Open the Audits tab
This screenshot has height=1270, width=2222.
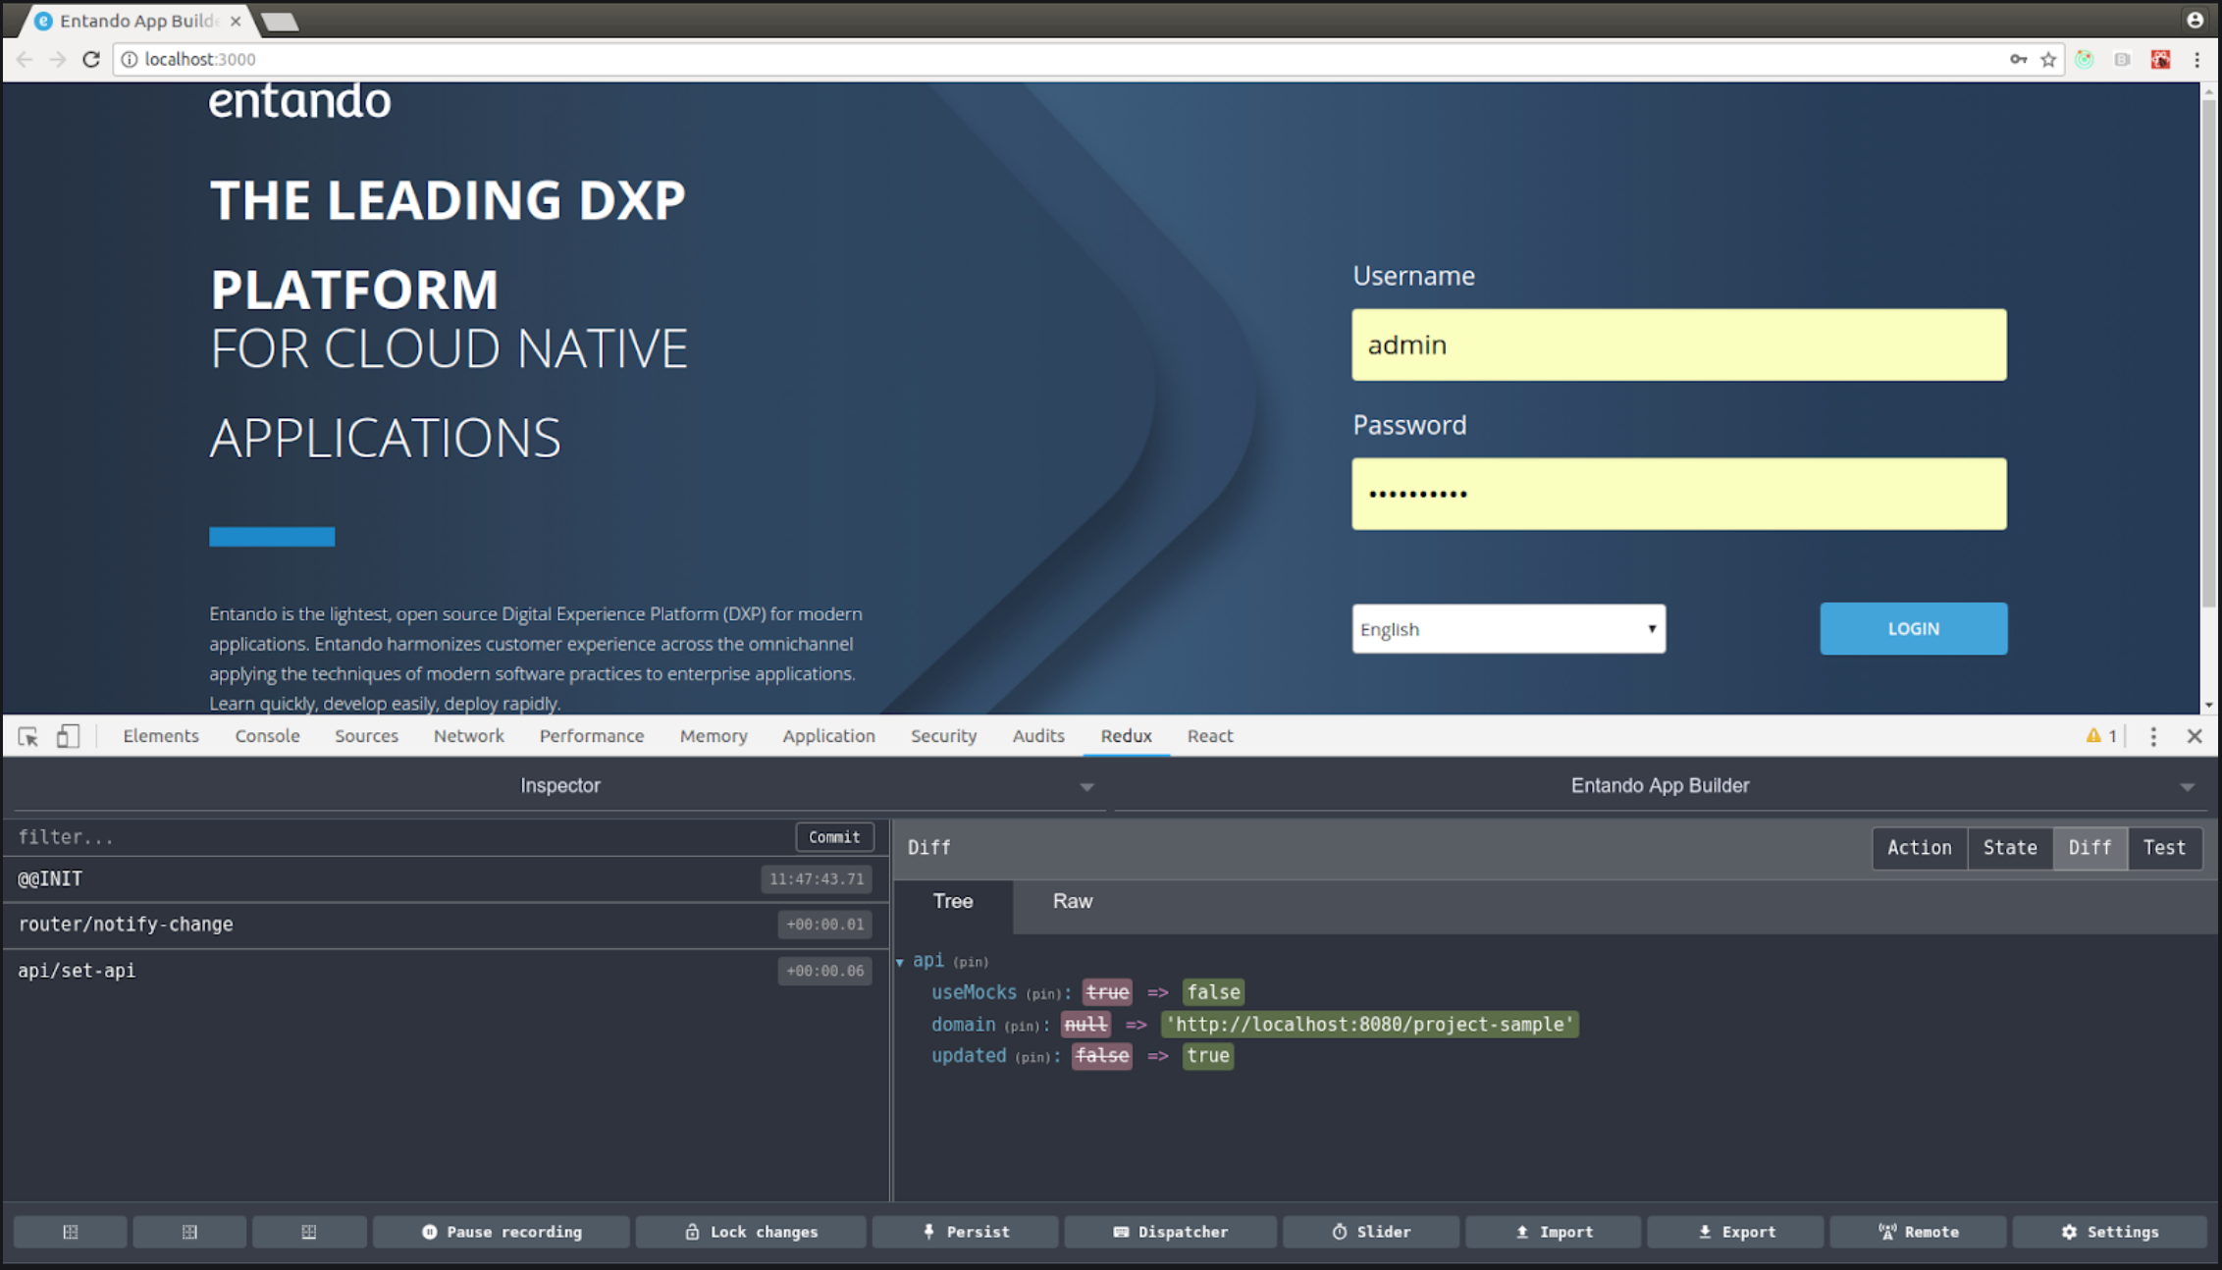1038,736
